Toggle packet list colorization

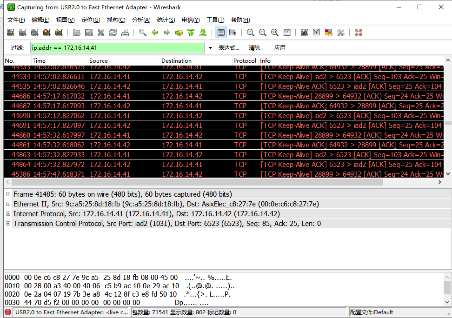[221, 33]
